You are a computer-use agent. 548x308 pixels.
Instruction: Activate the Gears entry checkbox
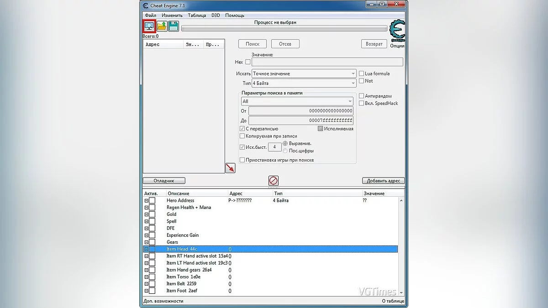(x=152, y=242)
